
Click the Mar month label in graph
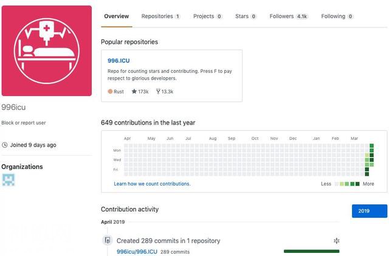(x=354, y=138)
